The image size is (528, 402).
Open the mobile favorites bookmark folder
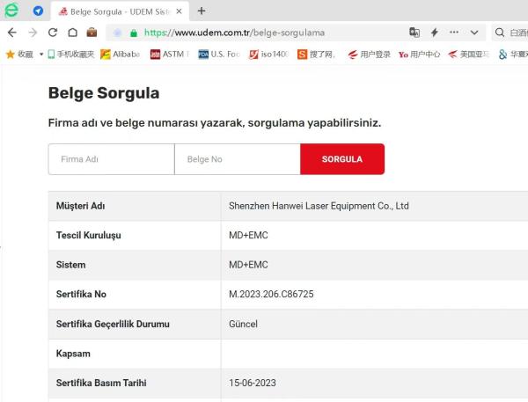pyautogui.click(x=71, y=55)
